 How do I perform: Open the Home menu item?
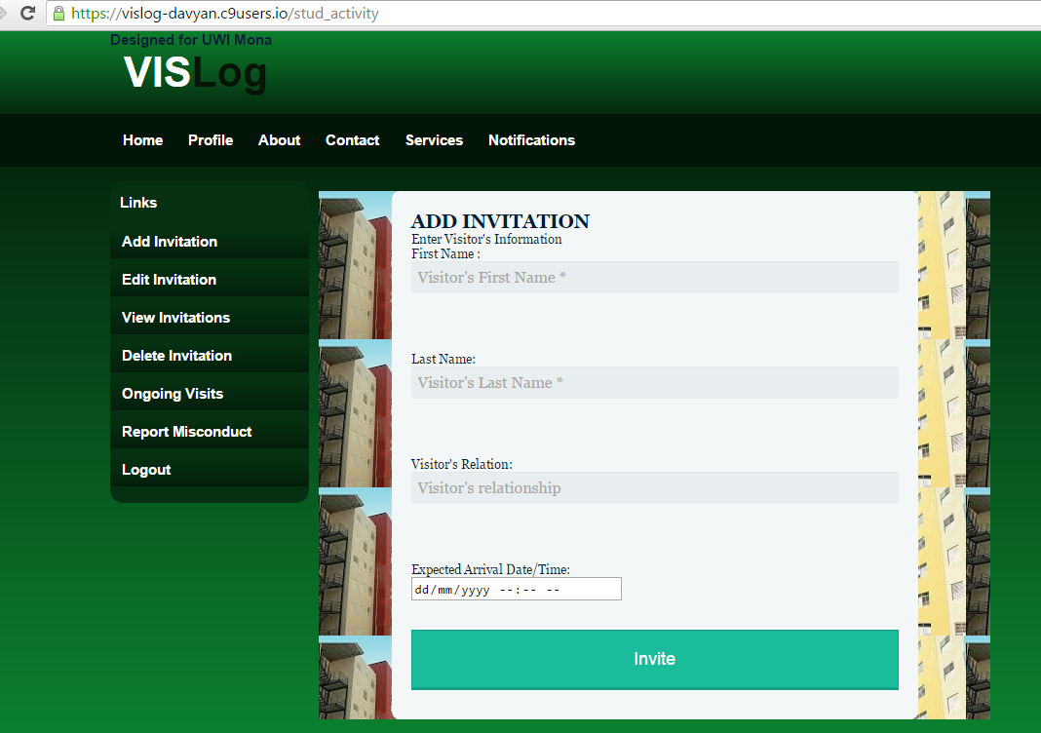coord(142,140)
